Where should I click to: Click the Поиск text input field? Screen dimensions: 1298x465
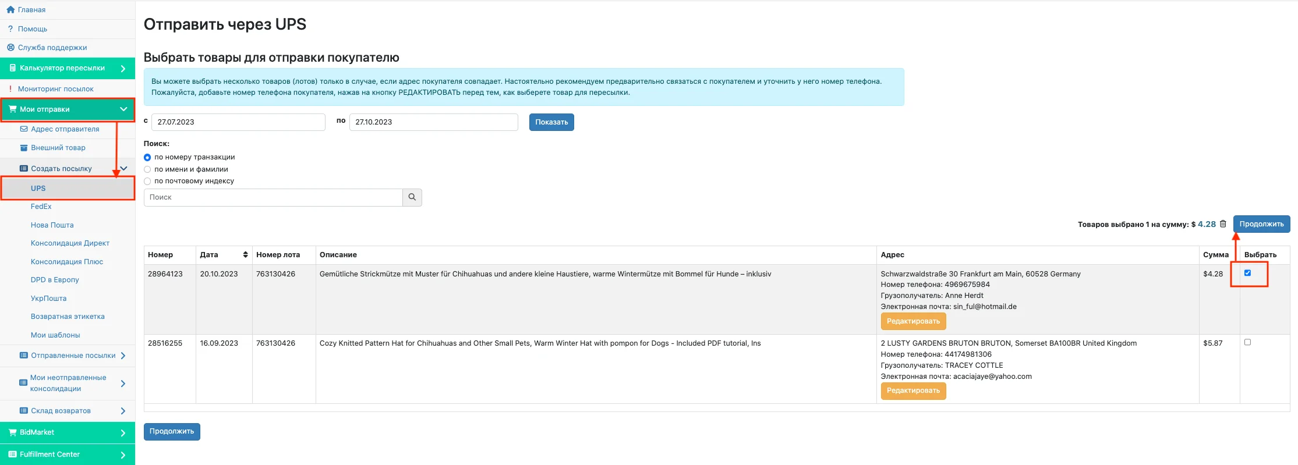(x=273, y=197)
